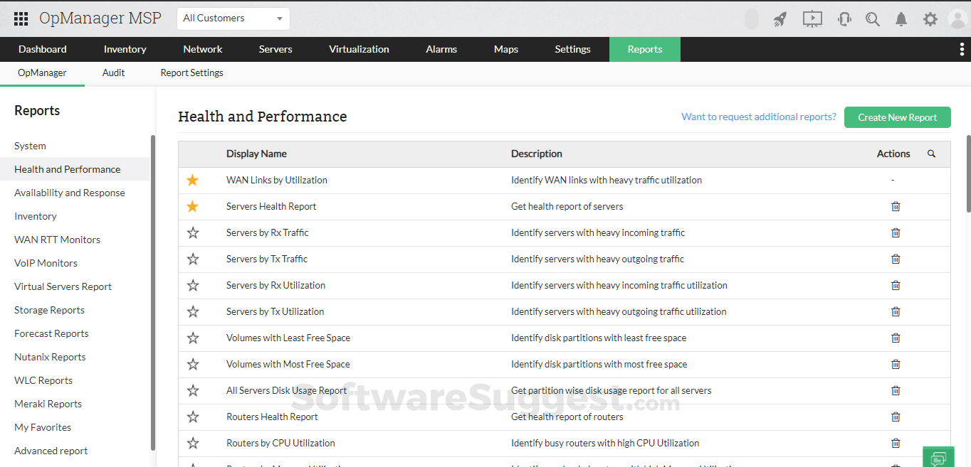Star the Routers Health Report
This screenshot has width=971, height=467.
(192, 417)
